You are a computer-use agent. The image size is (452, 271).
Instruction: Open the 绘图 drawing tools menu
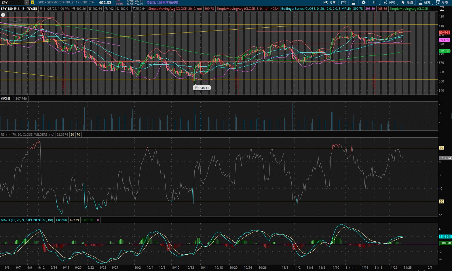[x=407, y=2]
